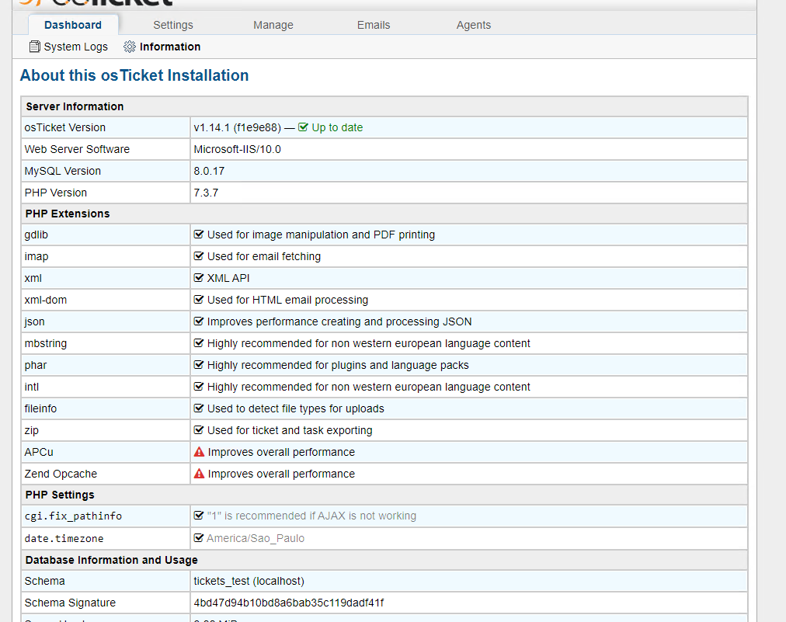
Task: Click the 'MySQL Version' label cell
Action: point(106,171)
